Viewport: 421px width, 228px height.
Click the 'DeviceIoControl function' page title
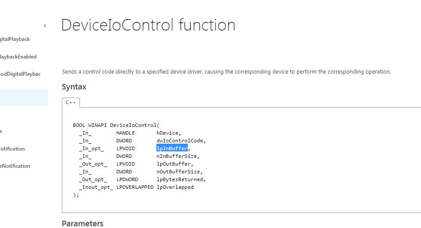click(x=148, y=25)
